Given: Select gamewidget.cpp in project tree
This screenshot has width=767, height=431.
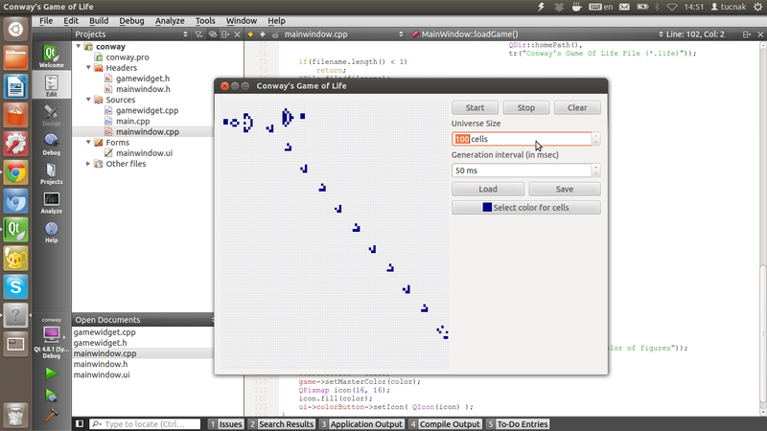Looking at the screenshot, I should click(147, 110).
